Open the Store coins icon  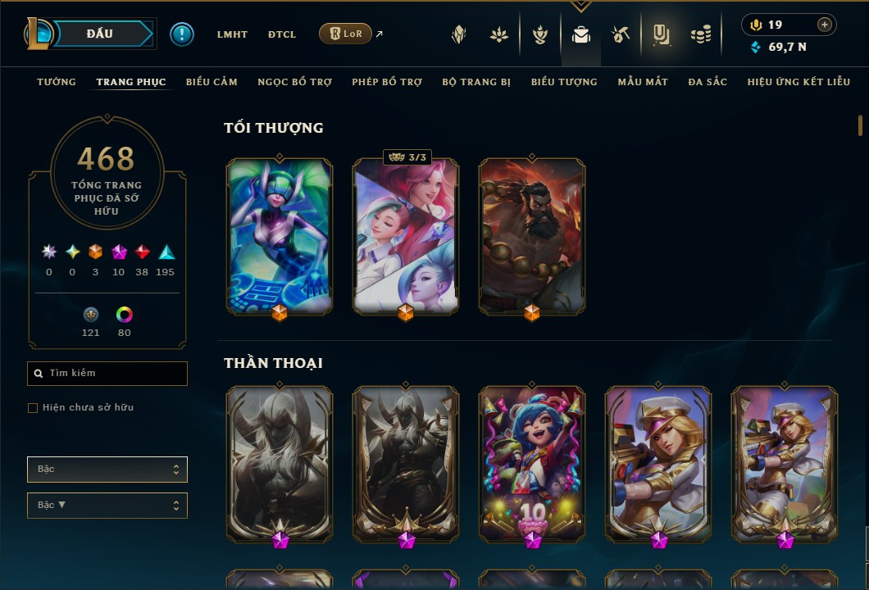tap(700, 35)
